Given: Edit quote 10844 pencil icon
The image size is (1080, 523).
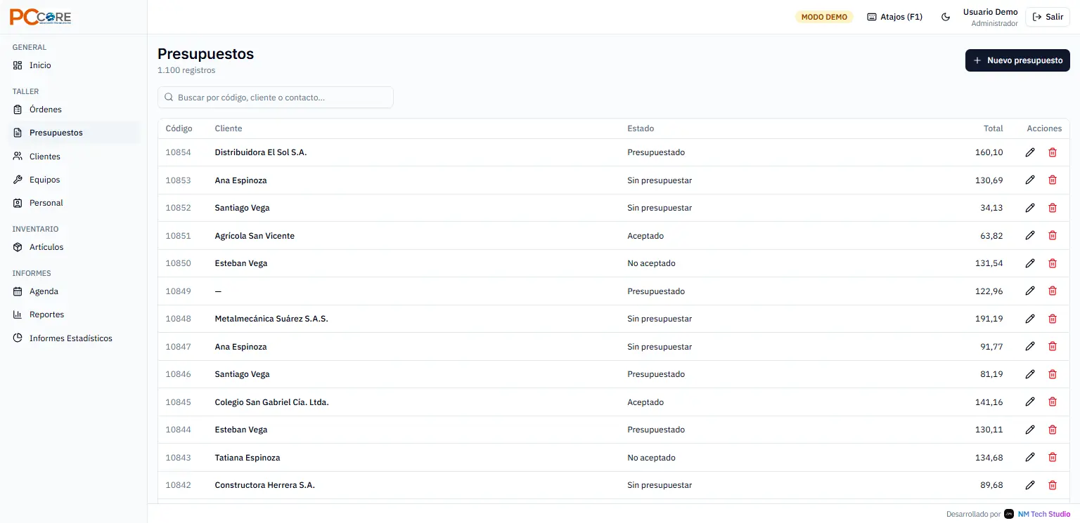Looking at the screenshot, I should pyautogui.click(x=1030, y=430).
